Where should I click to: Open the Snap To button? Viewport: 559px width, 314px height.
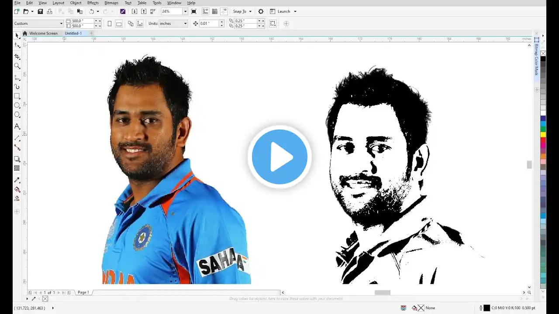242,11
